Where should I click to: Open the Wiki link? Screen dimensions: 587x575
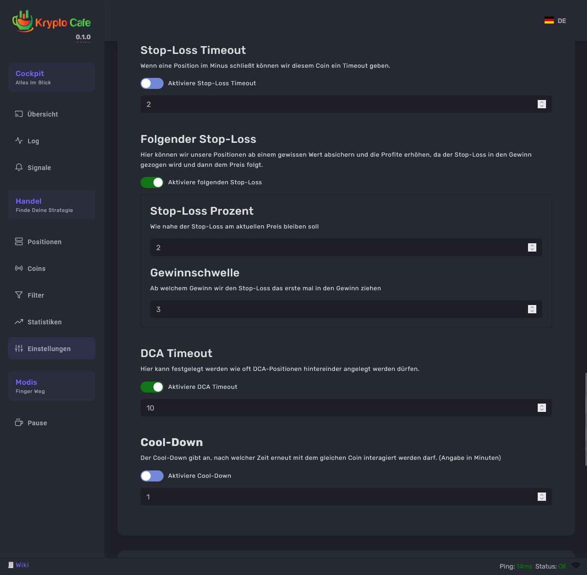pyautogui.click(x=22, y=565)
